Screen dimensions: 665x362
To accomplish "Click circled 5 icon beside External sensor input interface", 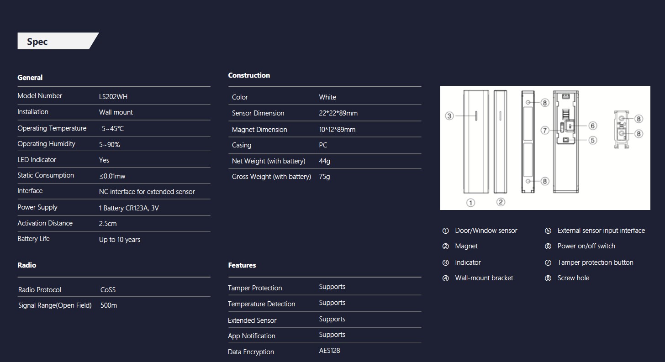I will [548, 231].
